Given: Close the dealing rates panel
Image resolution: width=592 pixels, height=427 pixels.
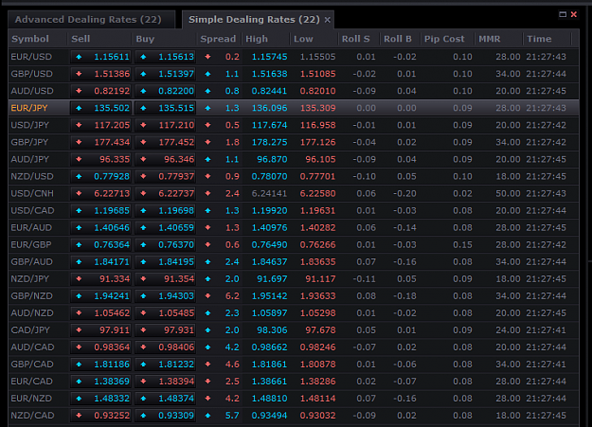Looking at the screenshot, I should point(573,14).
